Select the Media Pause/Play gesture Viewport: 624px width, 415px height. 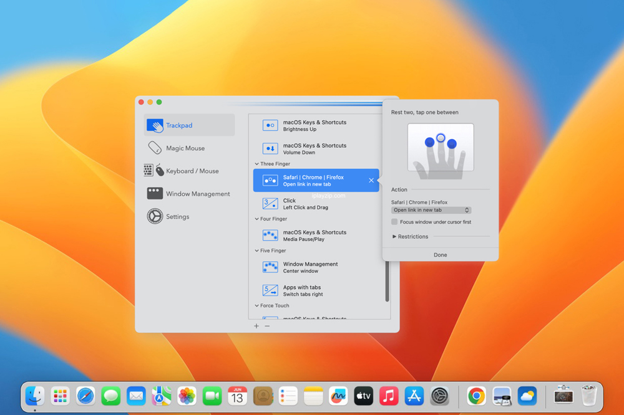coord(316,236)
